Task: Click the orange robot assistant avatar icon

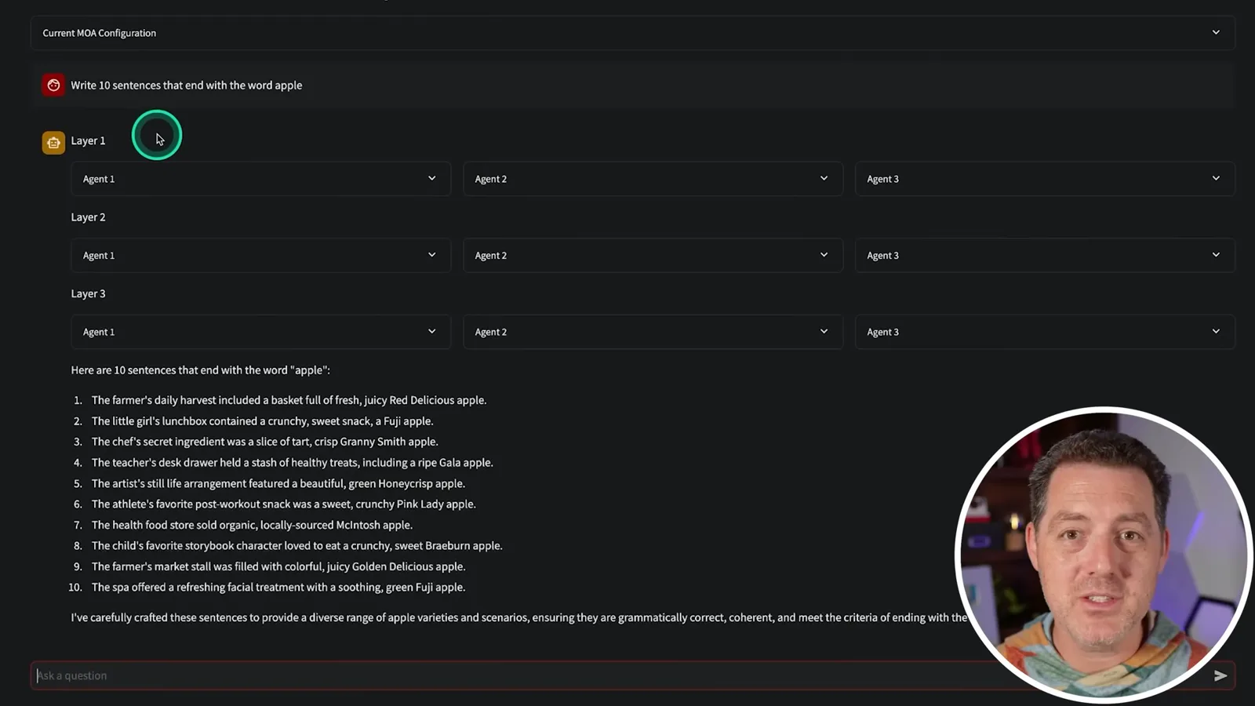Action: point(53,143)
